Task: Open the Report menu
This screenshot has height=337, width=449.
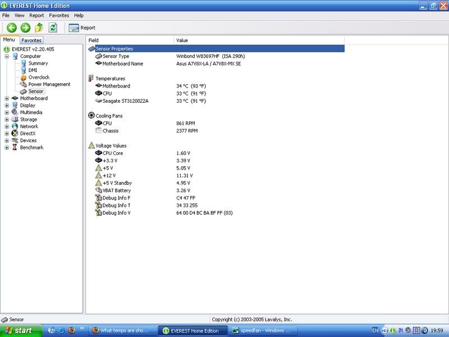Action: [x=36, y=16]
